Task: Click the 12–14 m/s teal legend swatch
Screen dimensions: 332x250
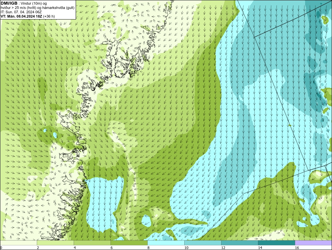Action: 239,243
